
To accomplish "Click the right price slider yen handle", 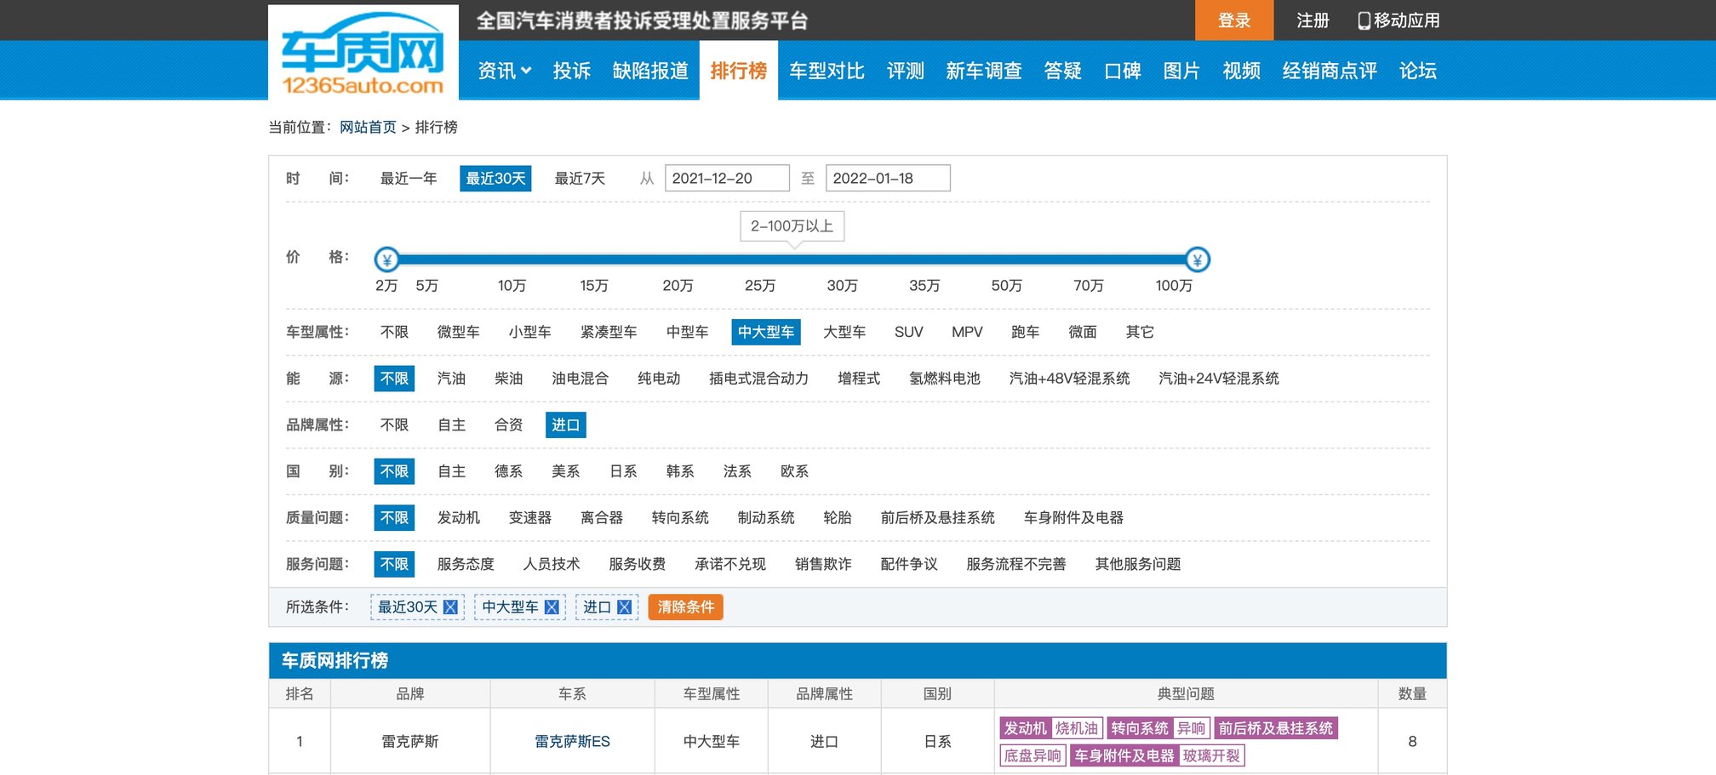I will click(1197, 259).
